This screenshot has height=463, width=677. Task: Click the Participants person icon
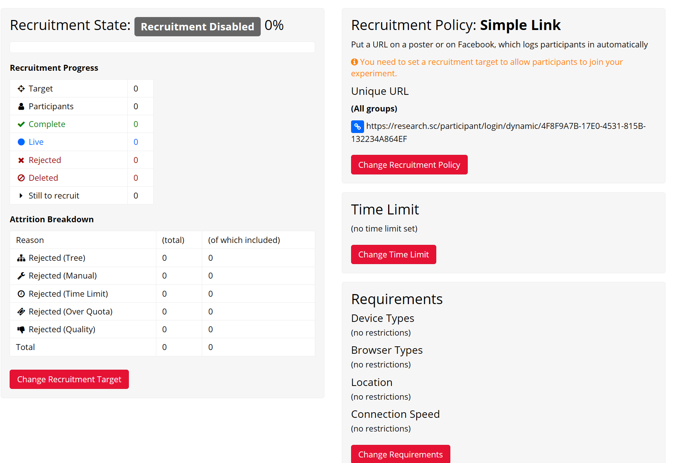tap(21, 107)
